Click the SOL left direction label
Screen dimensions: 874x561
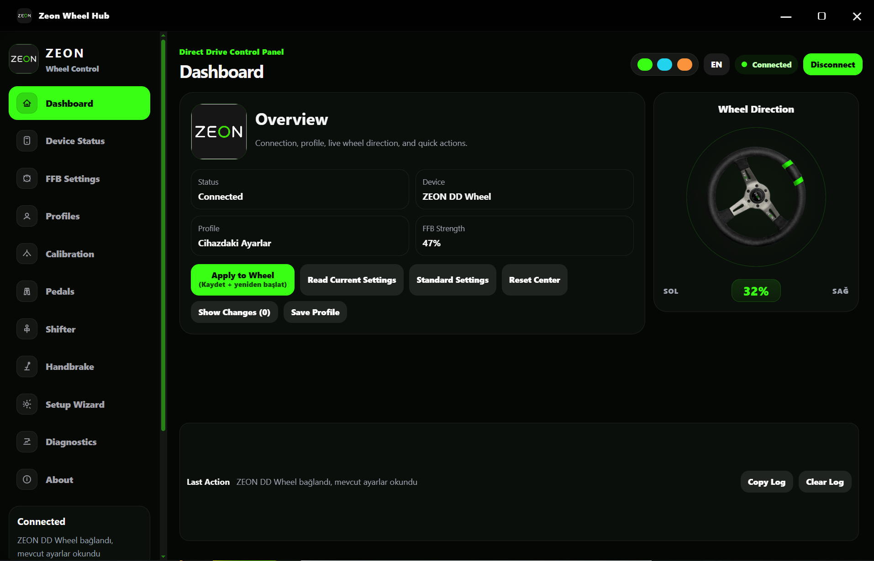(671, 291)
